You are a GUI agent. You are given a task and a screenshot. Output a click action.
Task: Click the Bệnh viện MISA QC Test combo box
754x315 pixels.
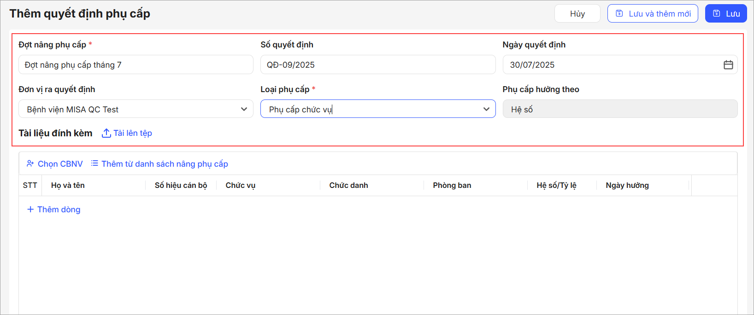(x=136, y=109)
